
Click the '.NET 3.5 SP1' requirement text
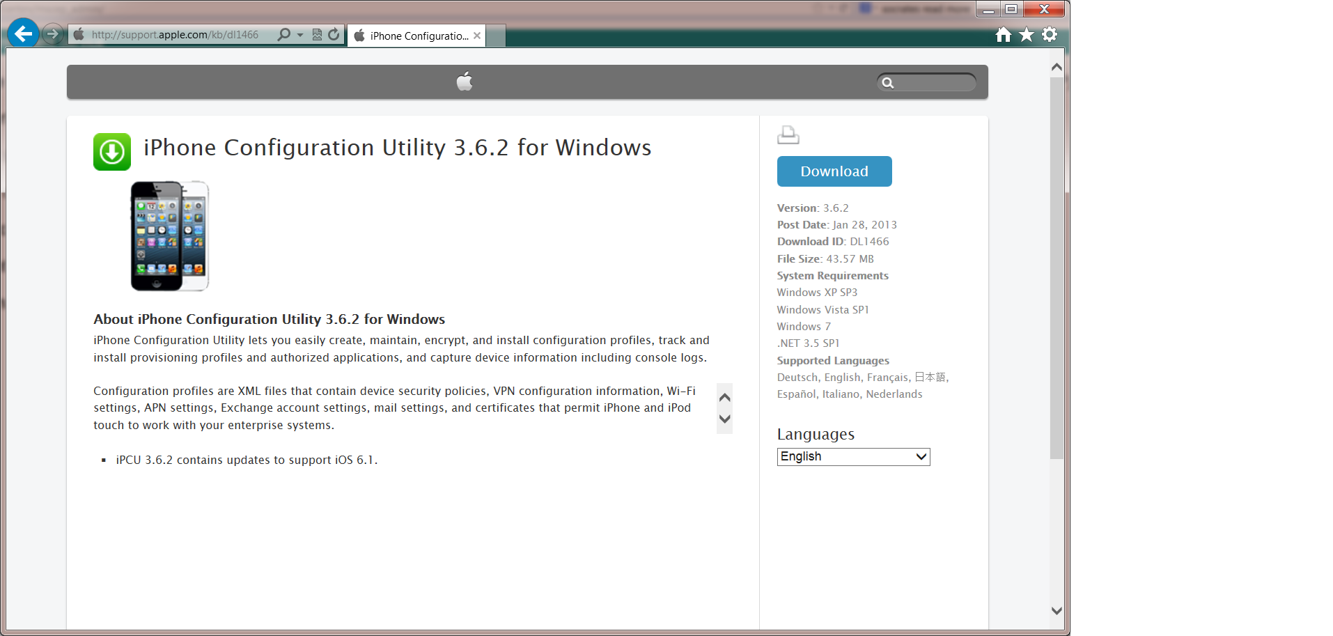click(x=809, y=343)
